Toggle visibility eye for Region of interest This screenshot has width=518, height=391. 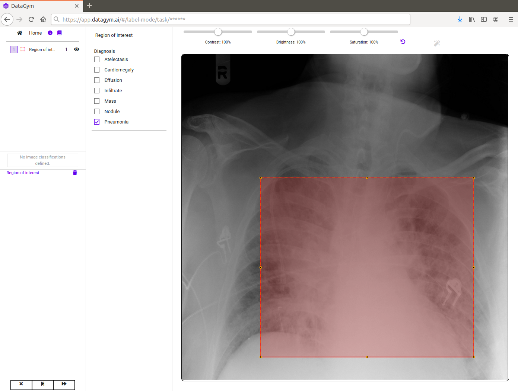click(77, 49)
